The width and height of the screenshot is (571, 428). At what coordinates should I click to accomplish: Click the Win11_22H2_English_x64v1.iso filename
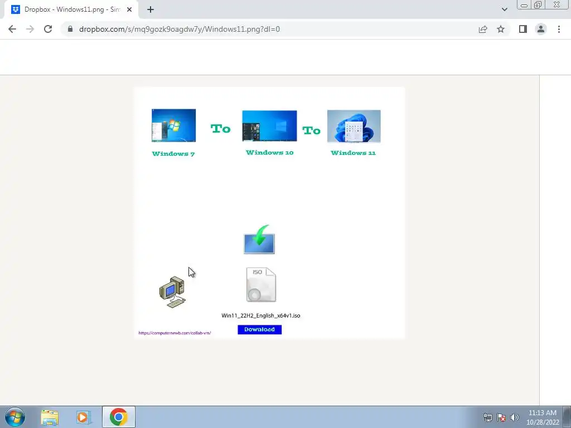pyautogui.click(x=261, y=315)
